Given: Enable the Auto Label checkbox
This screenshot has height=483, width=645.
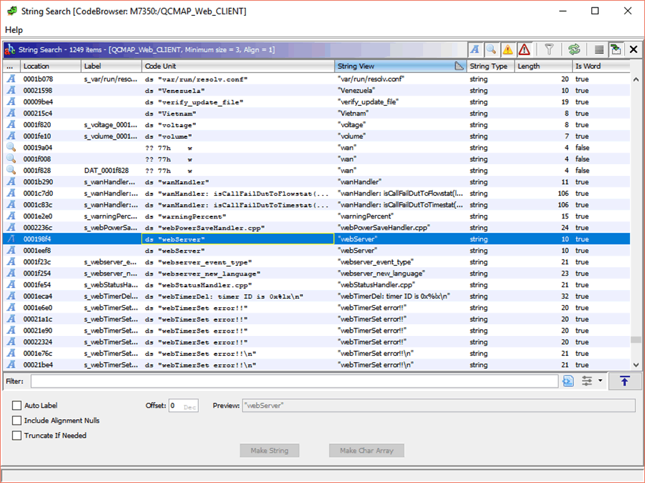Looking at the screenshot, I should point(17,406).
